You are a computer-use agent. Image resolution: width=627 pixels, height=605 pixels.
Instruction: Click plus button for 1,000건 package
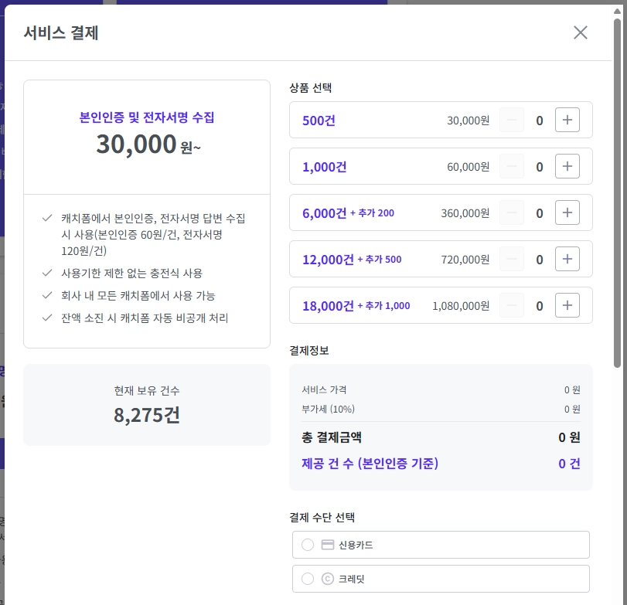click(567, 166)
